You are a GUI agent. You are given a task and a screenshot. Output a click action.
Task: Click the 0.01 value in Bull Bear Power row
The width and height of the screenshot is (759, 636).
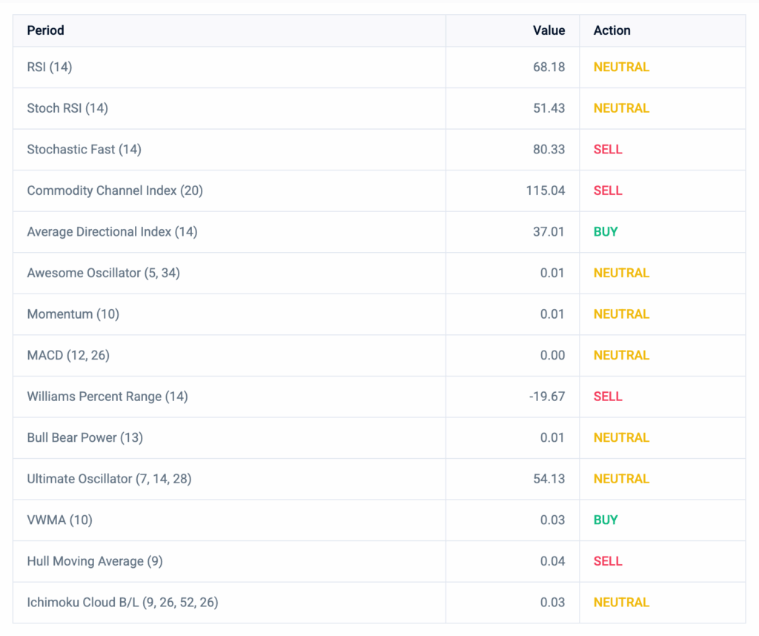pyautogui.click(x=552, y=437)
